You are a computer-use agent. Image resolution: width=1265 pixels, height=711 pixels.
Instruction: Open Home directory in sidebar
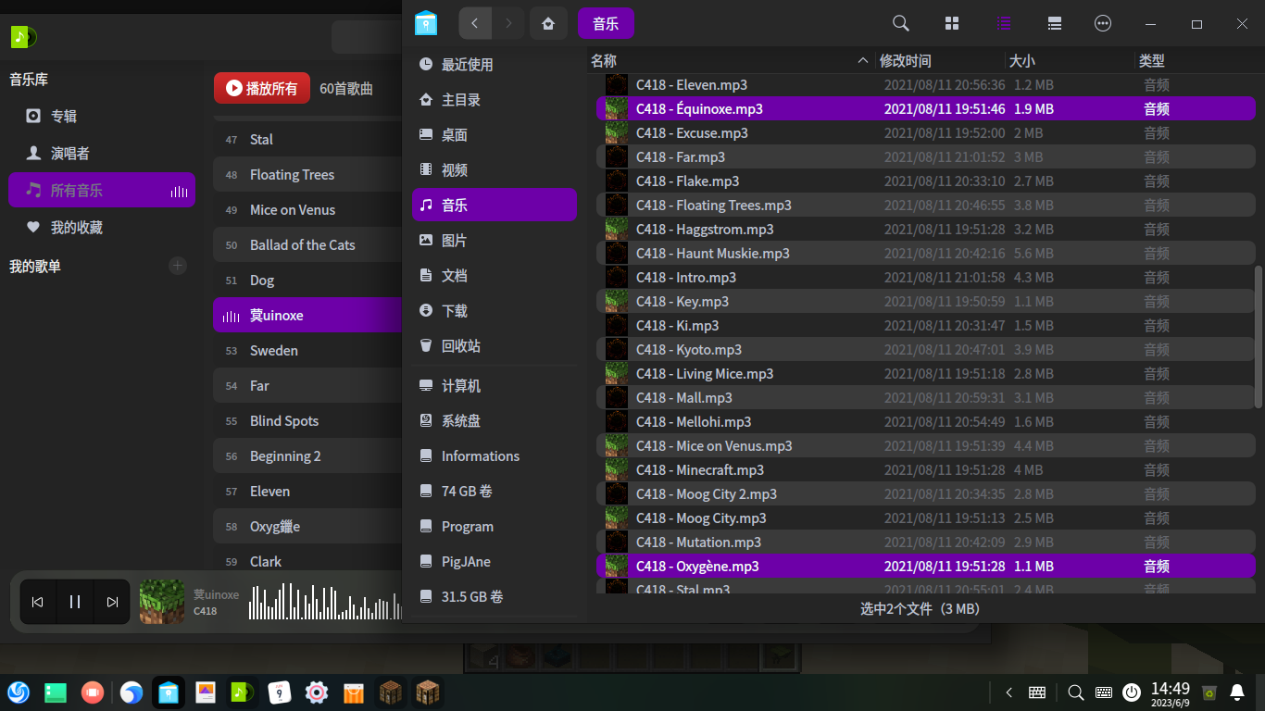click(495, 100)
